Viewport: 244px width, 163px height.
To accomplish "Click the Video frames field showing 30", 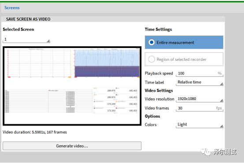I will [200, 108].
